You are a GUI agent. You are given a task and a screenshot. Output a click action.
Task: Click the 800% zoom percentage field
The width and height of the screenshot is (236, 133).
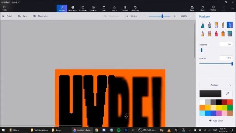pyautogui.click(x=184, y=16)
